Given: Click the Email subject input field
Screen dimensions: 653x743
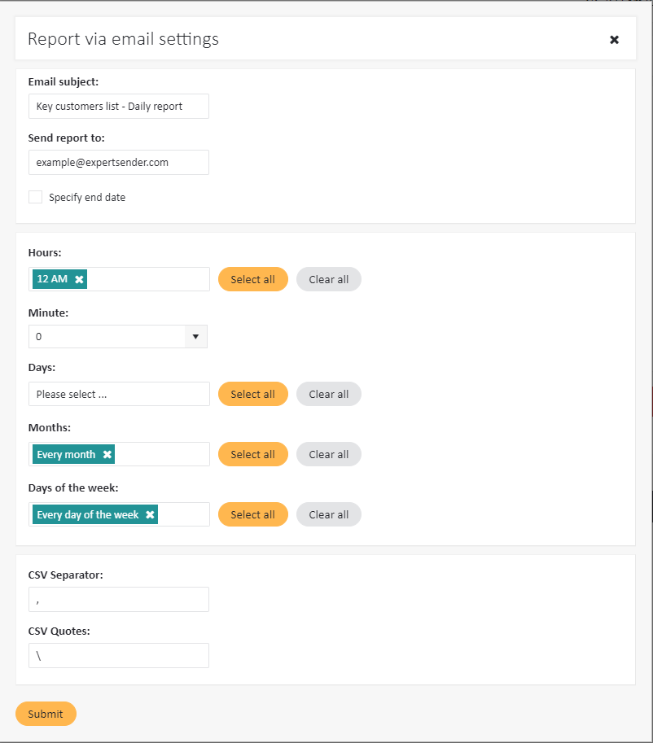Looking at the screenshot, I should tap(119, 106).
